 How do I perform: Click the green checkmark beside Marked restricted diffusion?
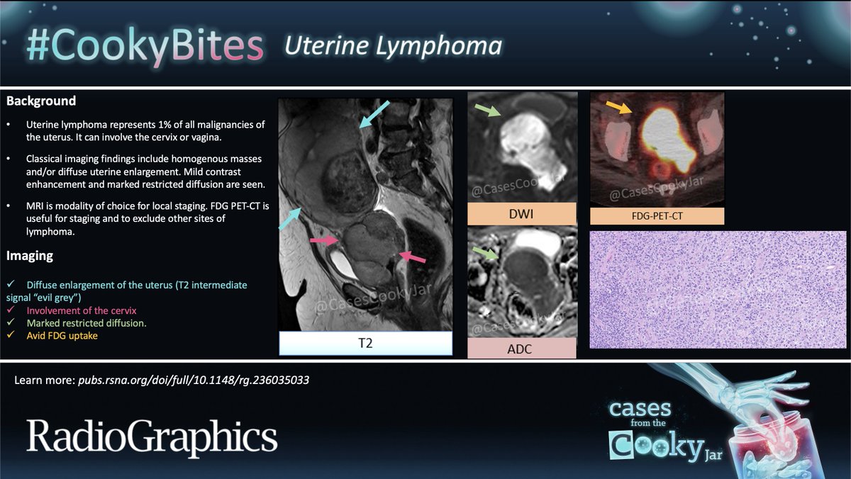(x=10, y=323)
